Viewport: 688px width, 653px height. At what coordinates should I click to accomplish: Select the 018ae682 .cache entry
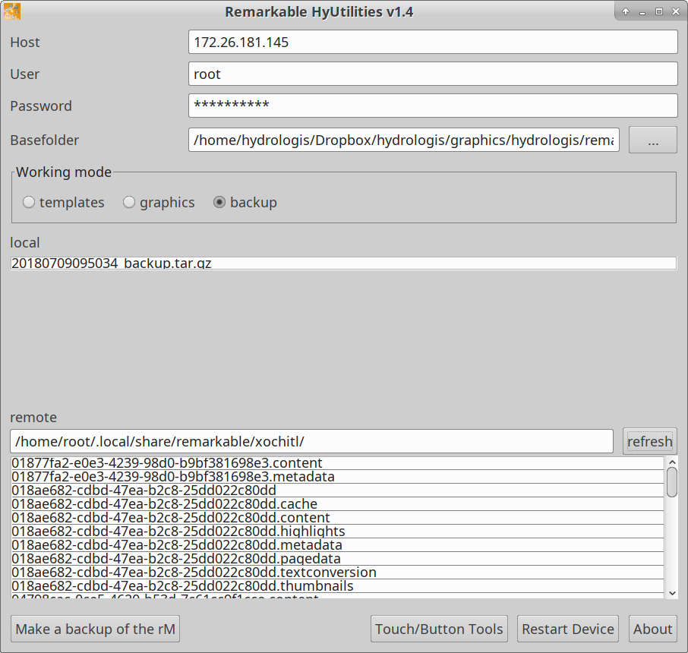coord(337,503)
